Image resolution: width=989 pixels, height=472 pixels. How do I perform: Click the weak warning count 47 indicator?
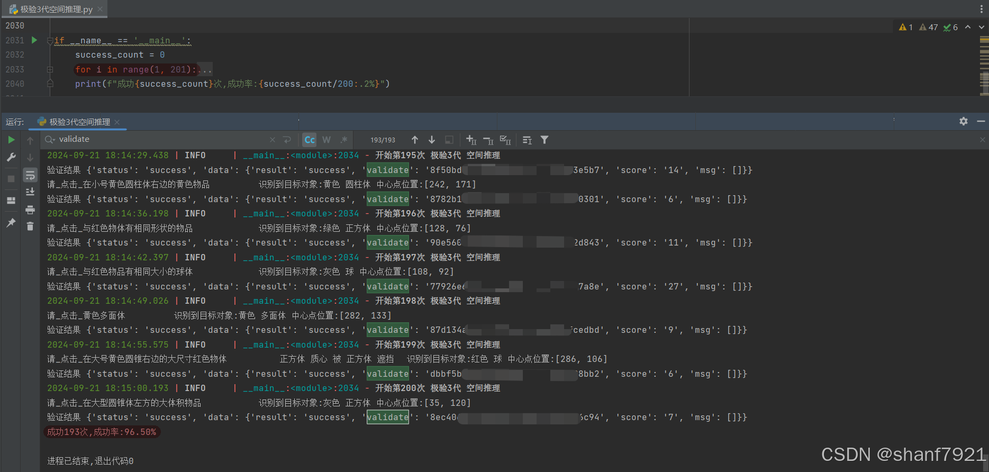[x=929, y=27]
